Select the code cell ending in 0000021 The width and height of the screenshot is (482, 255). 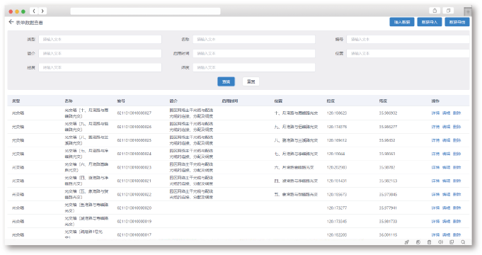pyautogui.click(x=134, y=181)
